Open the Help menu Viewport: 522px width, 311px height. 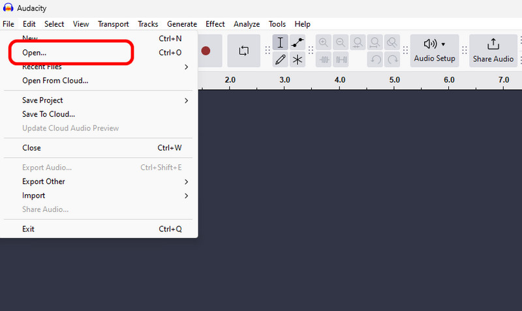pyautogui.click(x=302, y=24)
